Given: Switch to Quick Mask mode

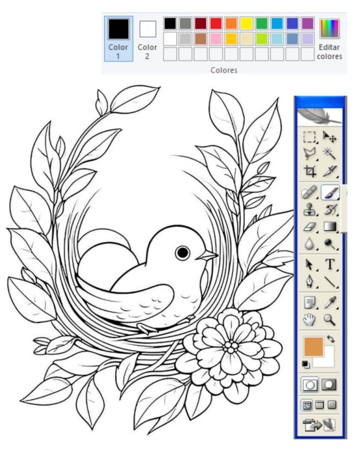Looking at the screenshot, I should click(329, 385).
